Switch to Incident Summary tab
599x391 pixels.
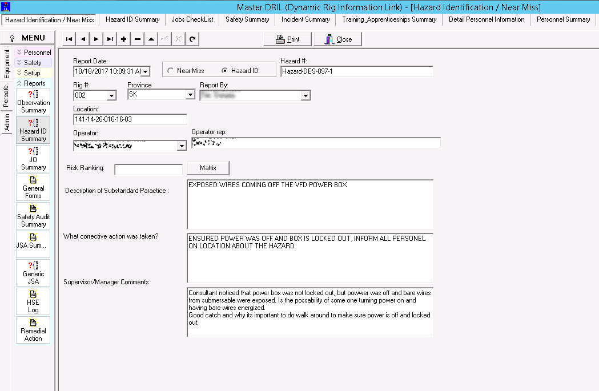[305, 19]
